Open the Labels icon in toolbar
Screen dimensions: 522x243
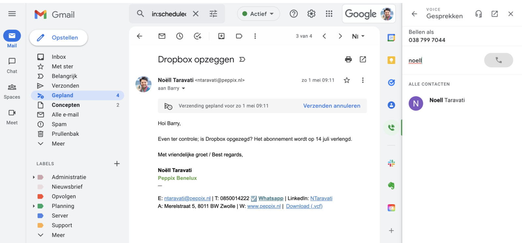[x=239, y=36]
